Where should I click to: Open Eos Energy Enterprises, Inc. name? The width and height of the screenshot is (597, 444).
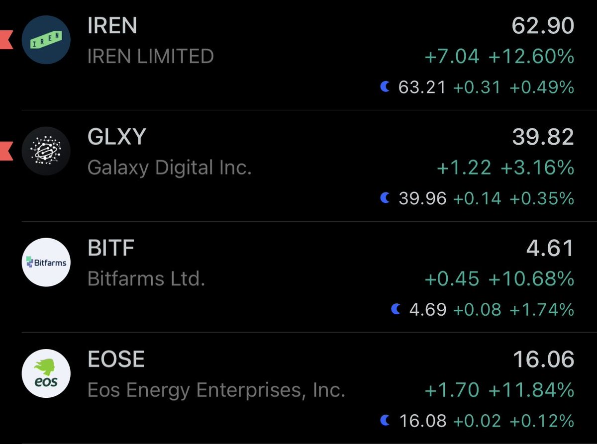click(216, 390)
